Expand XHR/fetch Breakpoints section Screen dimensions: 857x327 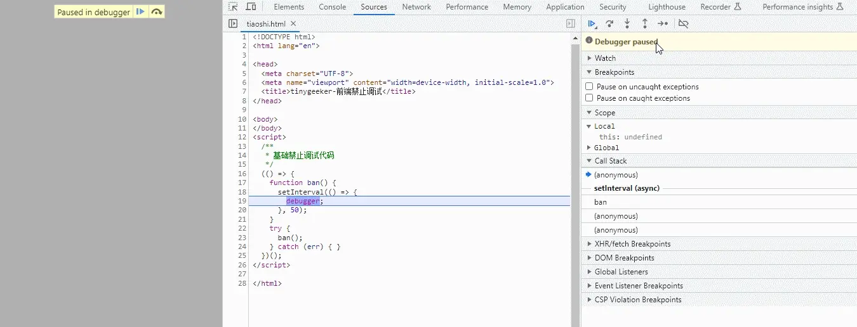click(x=632, y=244)
